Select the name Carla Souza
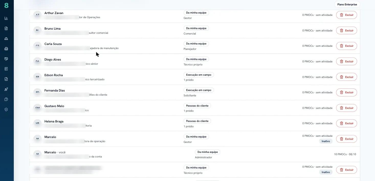The width and height of the screenshot is (375, 181). [53, 44]
